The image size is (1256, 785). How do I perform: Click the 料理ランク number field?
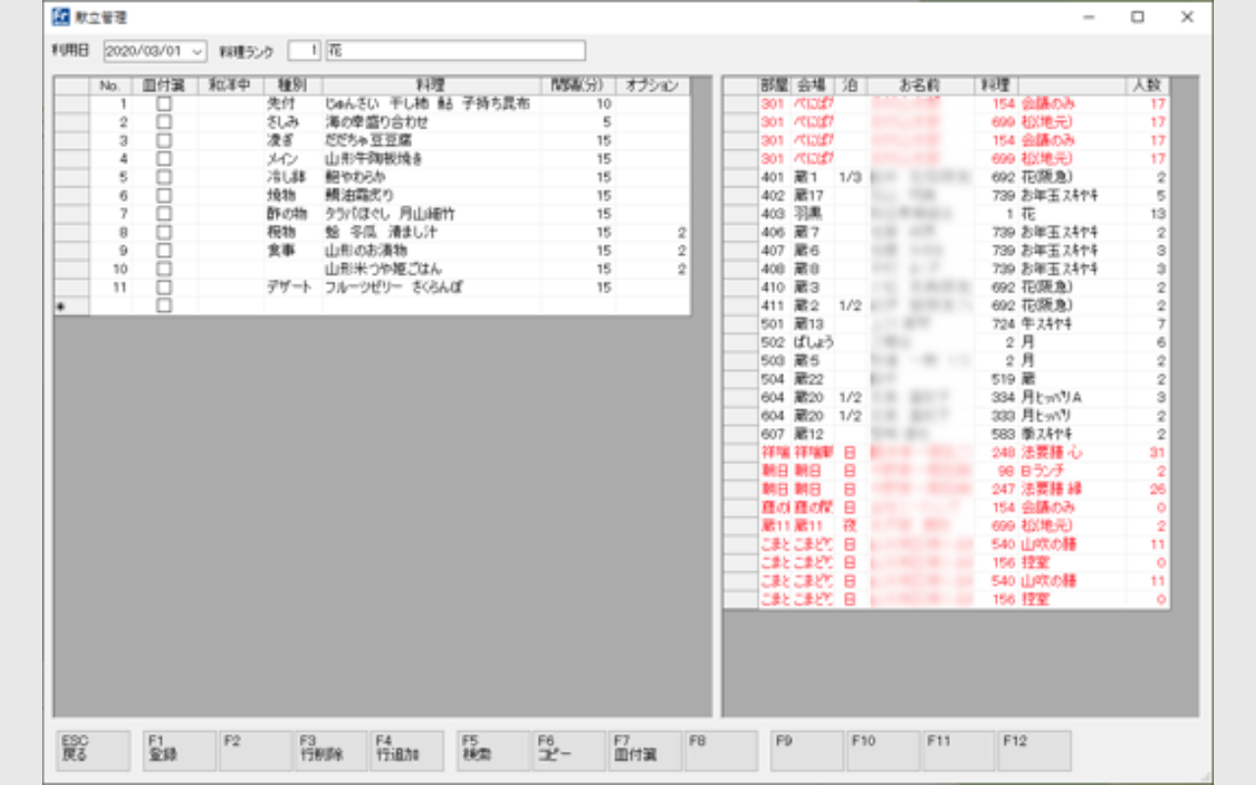coord(305,50)
